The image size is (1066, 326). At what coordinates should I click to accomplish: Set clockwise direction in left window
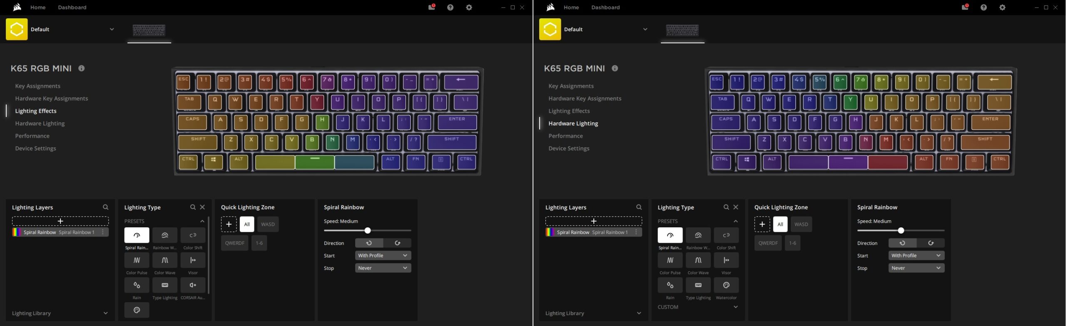(397, 243)
